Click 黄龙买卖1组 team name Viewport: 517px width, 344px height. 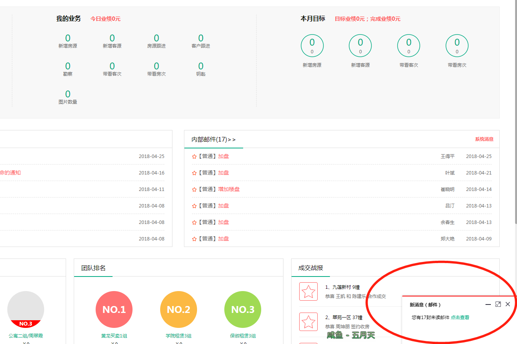pyautogui.click(x=114, y=336)
